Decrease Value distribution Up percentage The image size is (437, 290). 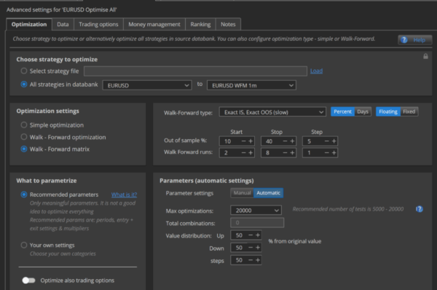[x=251, y=235]
